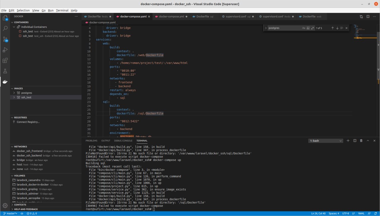
Task: Open the Search view in activity bar
Action: point(5,28)
